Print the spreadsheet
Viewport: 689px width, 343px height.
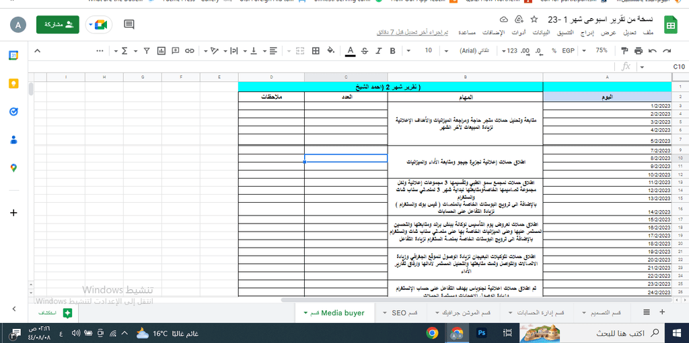[639, 51]
